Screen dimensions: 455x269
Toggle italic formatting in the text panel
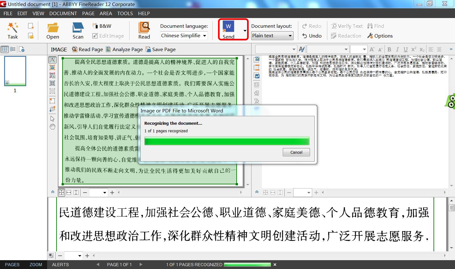point(397,49)
